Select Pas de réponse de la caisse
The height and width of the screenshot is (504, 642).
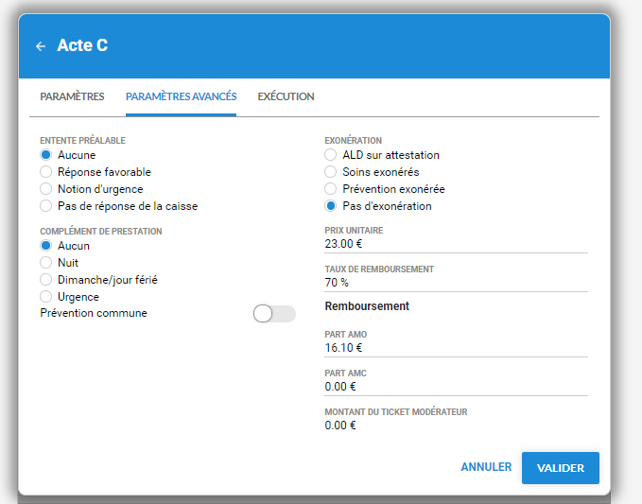click(x=45, y=206)
